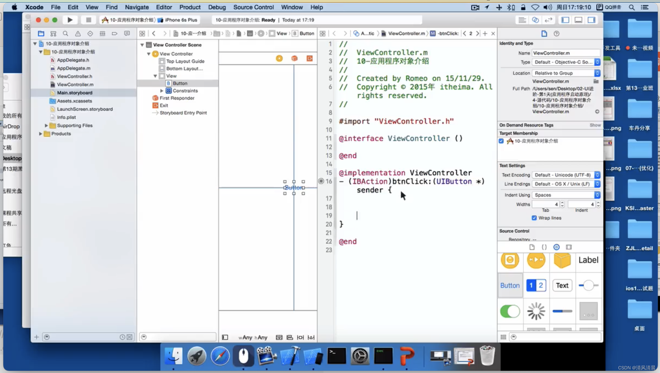Click the Name field ViewController.m
This screenshot has width=660, height=373.
point(566,53)
